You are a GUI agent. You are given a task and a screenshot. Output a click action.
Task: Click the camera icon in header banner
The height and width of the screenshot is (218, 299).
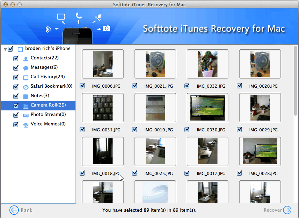click(107, 28)
